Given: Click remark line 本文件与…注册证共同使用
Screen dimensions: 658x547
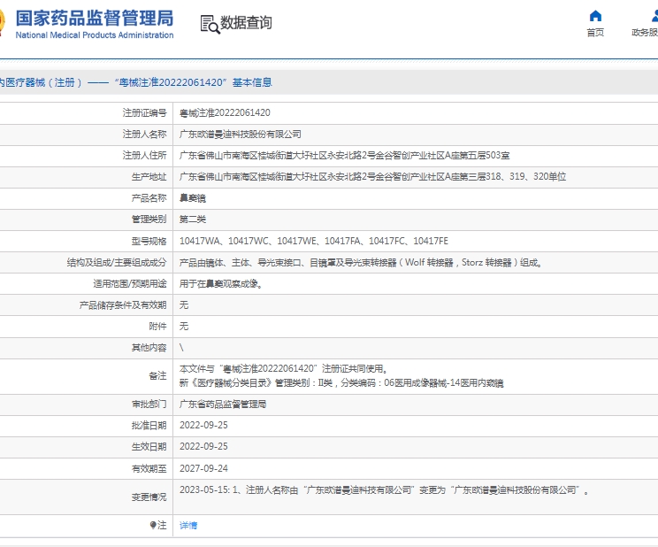Looking at the screenshot, I should pyautogui.click(x=283, y=368).
